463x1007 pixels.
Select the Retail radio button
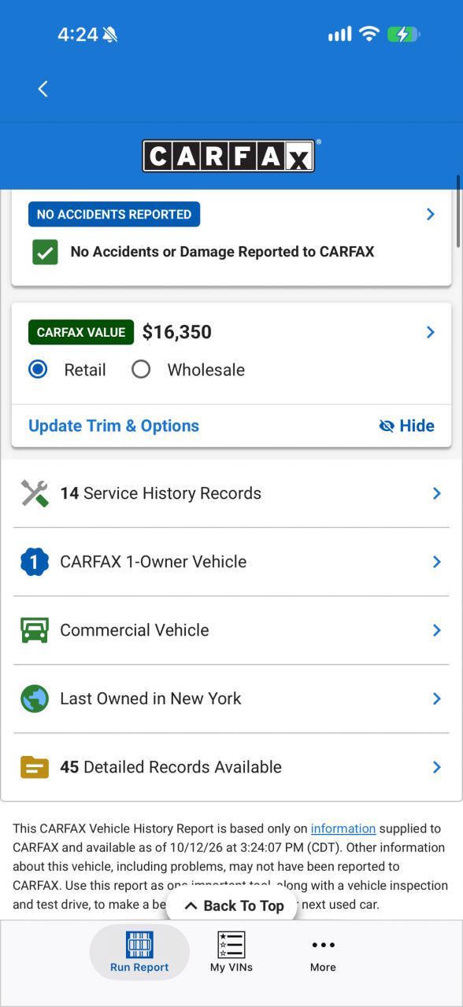point(38,369)
